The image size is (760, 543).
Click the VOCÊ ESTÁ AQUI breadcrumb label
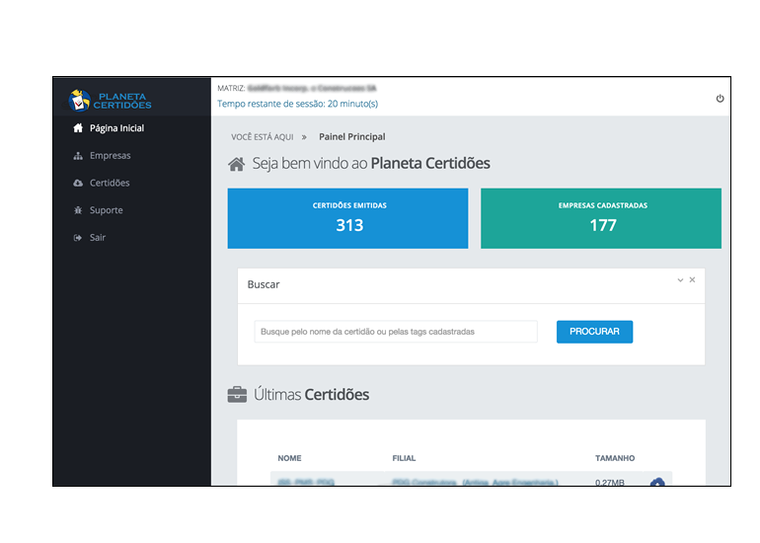(x=263, y=137)
